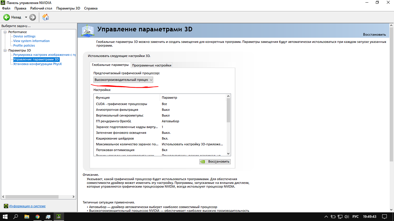394x221 pixels.
Task: Click the Forward arrow icon in toolbar
Action: pos(33,17)
